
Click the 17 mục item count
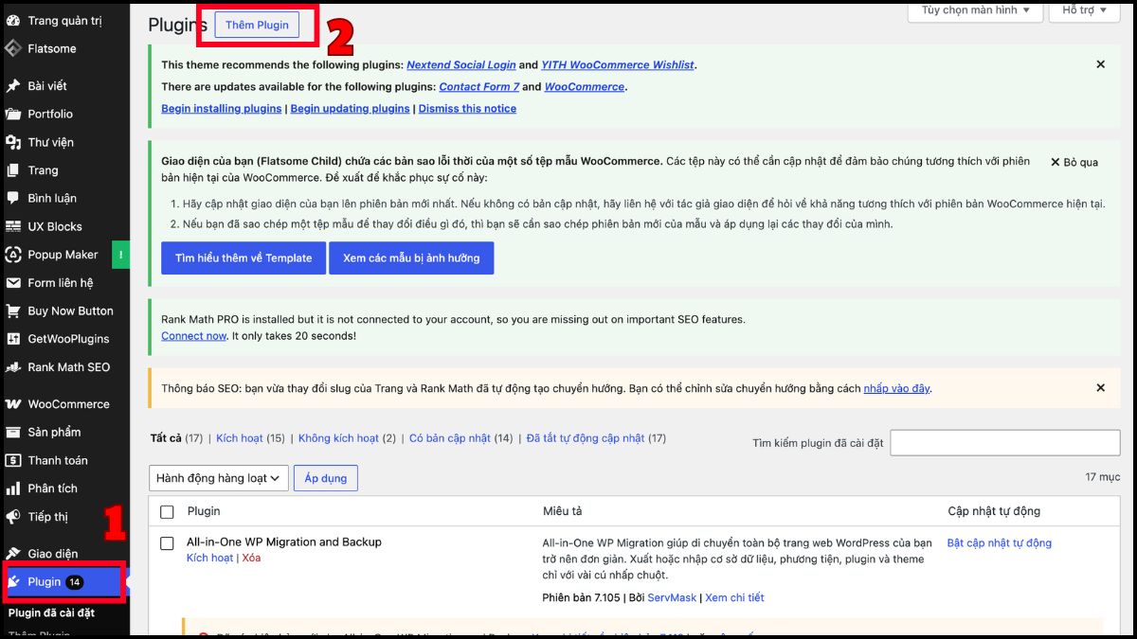1103,478
